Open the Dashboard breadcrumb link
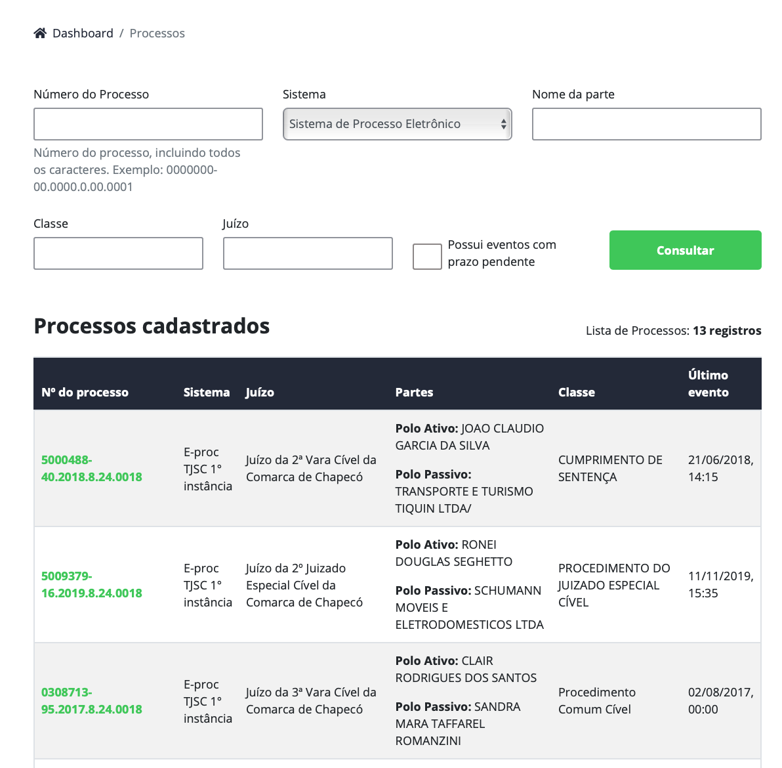 (83, 33)
